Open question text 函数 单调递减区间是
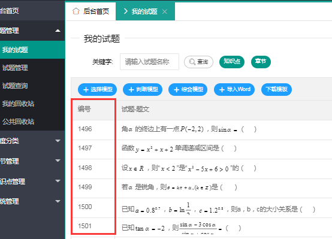Image resolution: width=332 pixels, height=239 pixels. pos(179,149)
